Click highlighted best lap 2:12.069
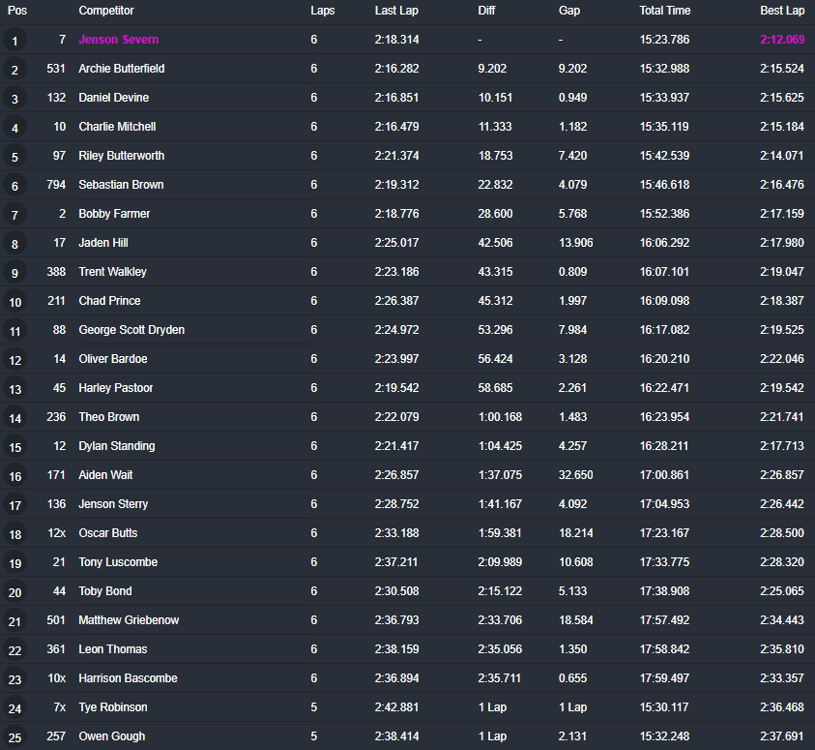The height and width of the screenshot is (750, 815). [x=782, y=40]
